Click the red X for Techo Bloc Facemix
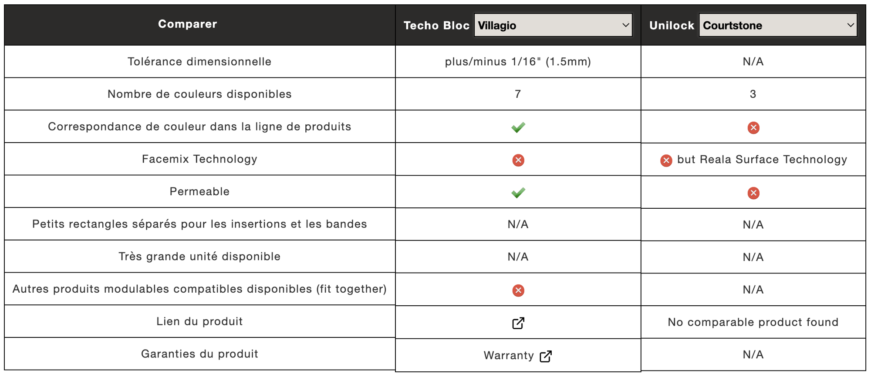 point(518,160)
